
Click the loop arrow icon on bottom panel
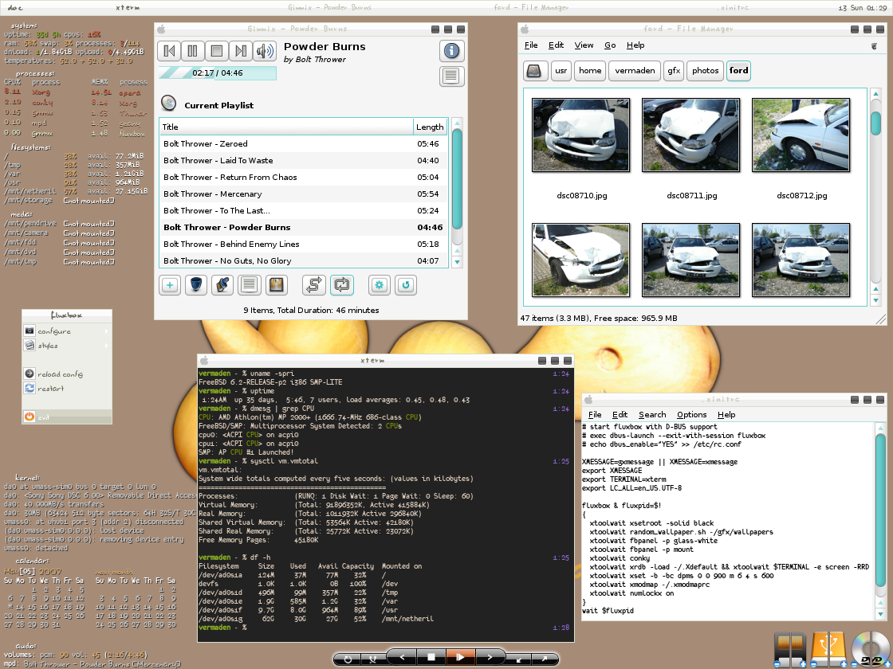[x=348, y=659]
